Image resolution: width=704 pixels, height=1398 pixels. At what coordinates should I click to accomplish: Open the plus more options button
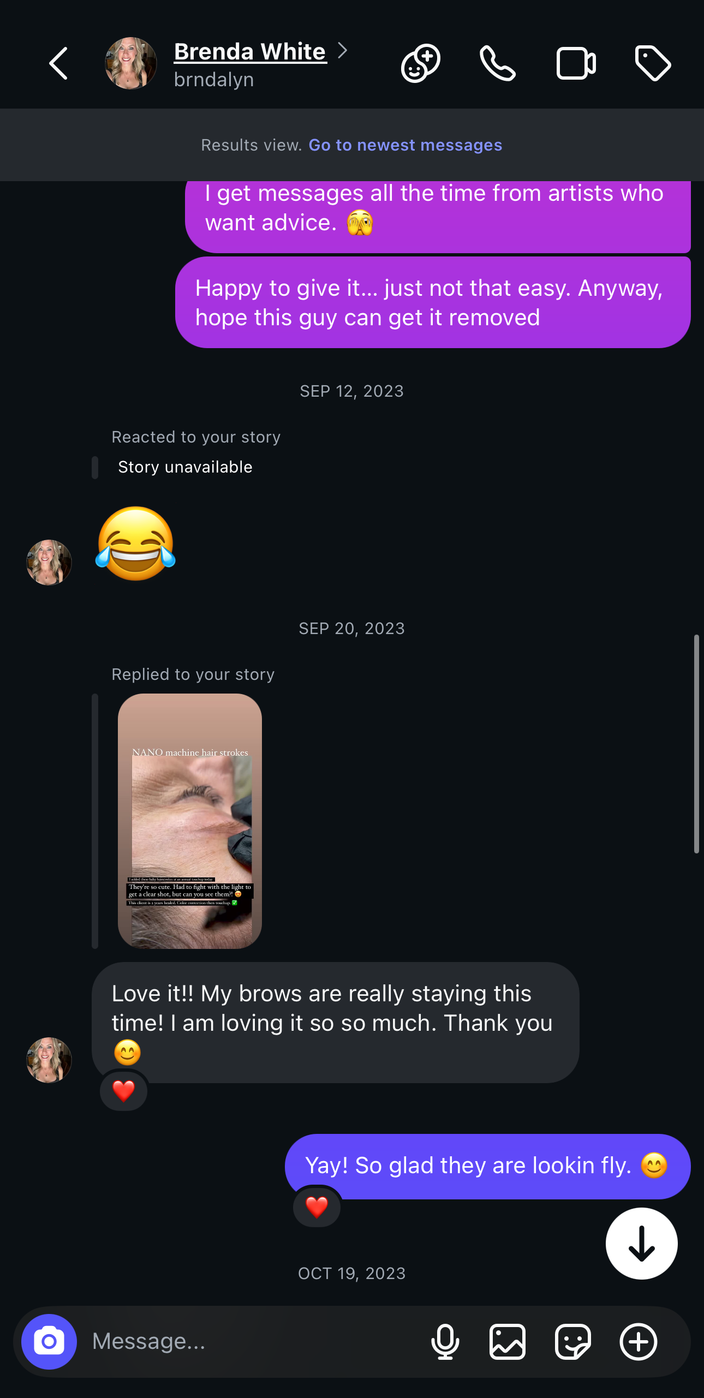click(x=638, y=1341)
